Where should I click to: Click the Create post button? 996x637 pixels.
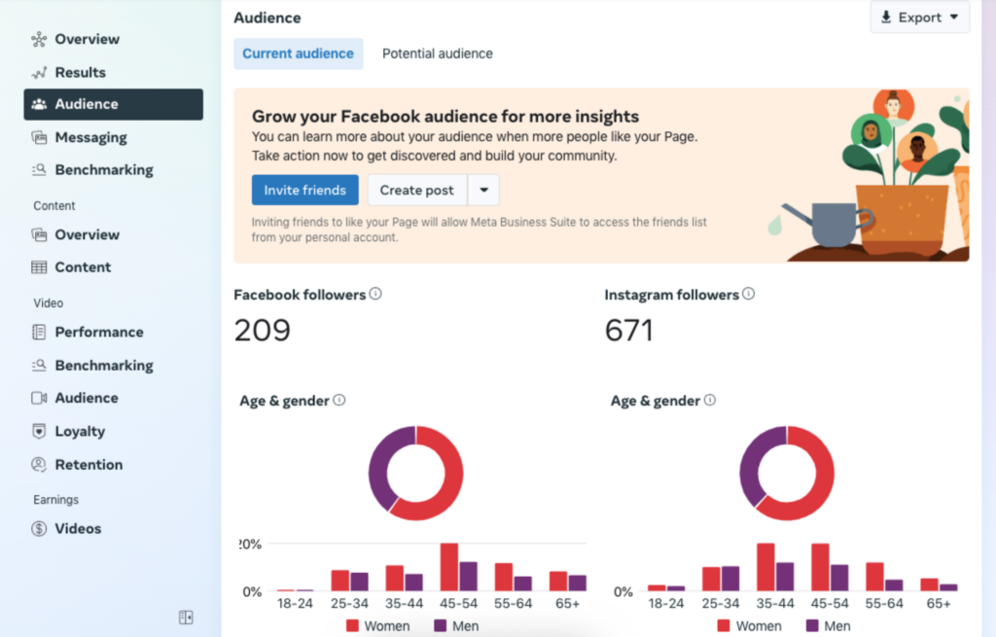[x=416, y=190]
